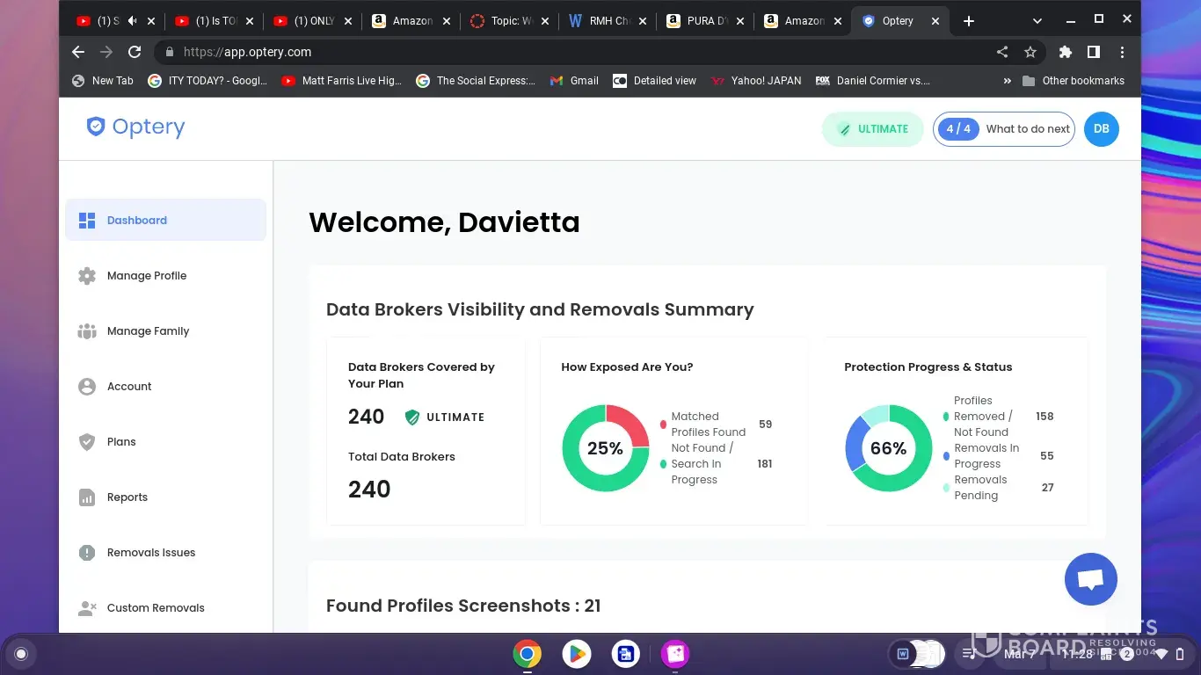Open the chat support bubble

[x=1090, y=579]
